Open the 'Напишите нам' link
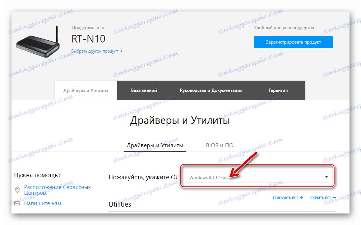Screen dimensions: 361x225 pos(43,203)
